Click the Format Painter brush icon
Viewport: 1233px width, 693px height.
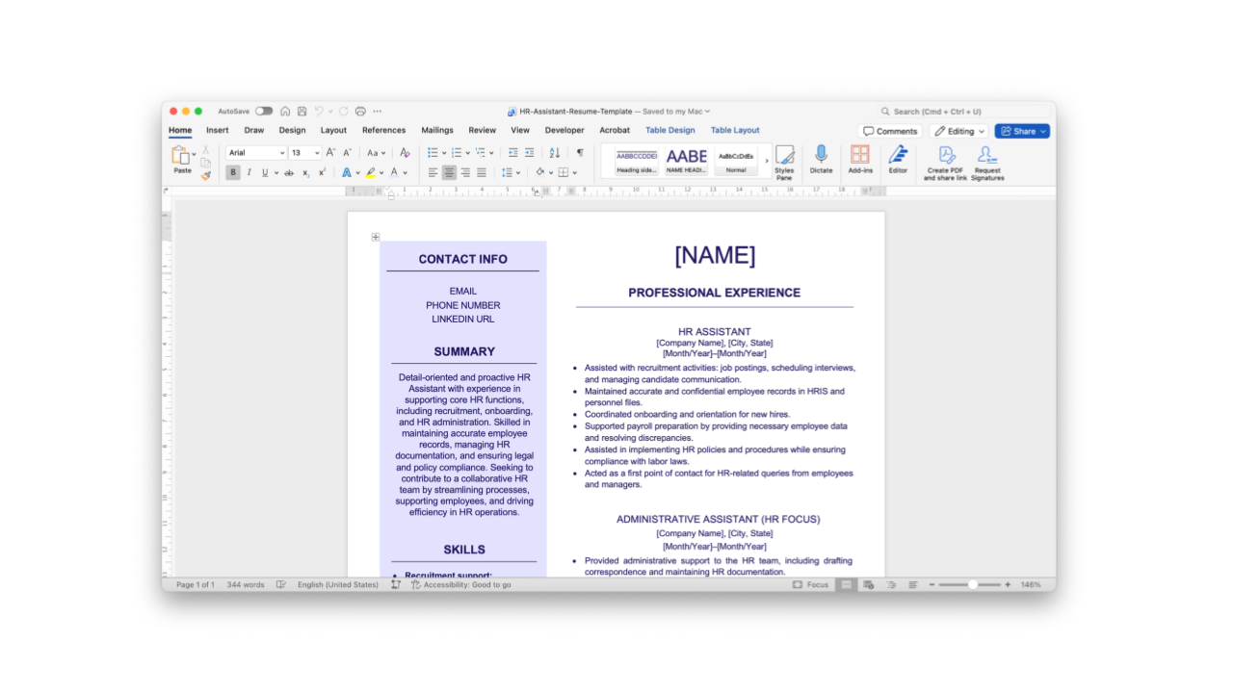pos(205,176)
